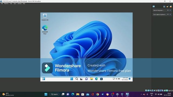Open Microsoft Store in the guest taskbar

tap(101, 79)
